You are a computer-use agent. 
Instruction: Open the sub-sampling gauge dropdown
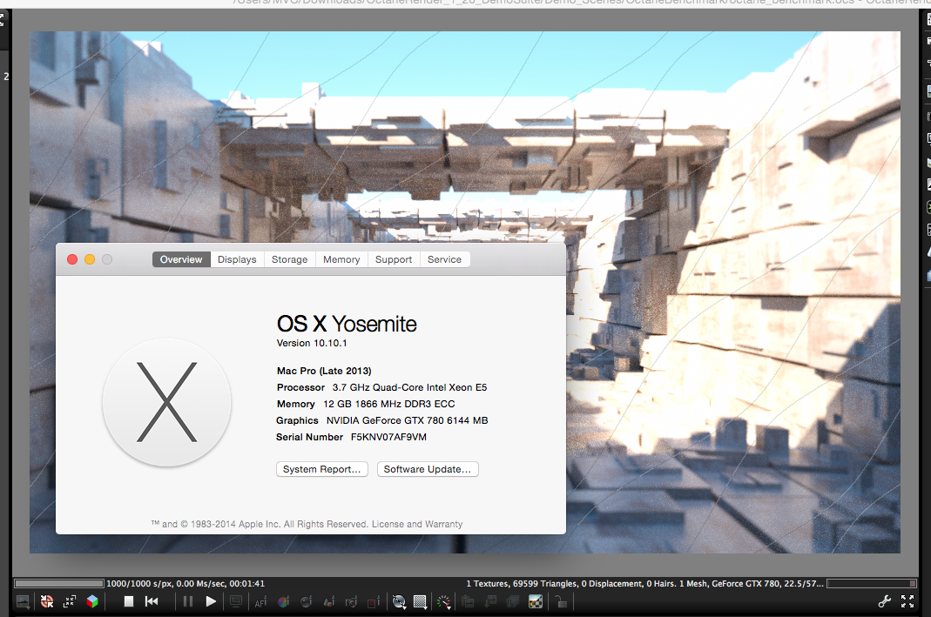coord(443,602)
